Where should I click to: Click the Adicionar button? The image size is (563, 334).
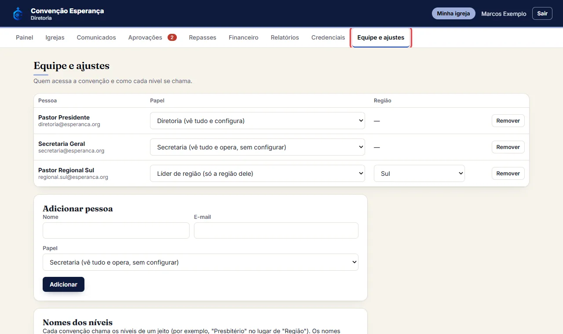[x=63, y=284]
